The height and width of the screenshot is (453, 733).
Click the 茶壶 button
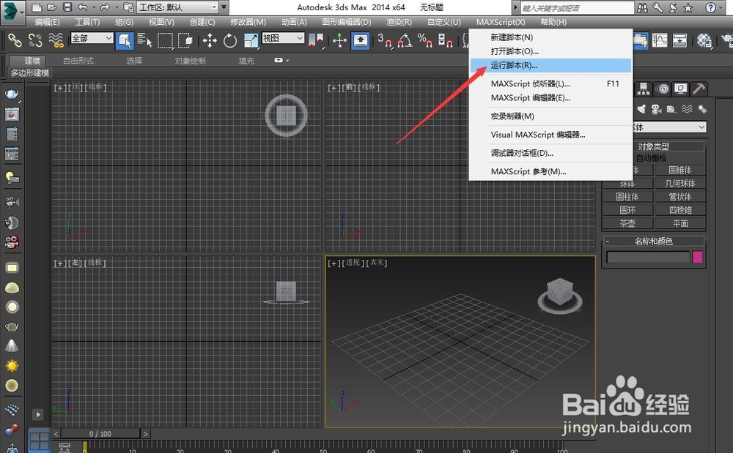click(627, 223)
